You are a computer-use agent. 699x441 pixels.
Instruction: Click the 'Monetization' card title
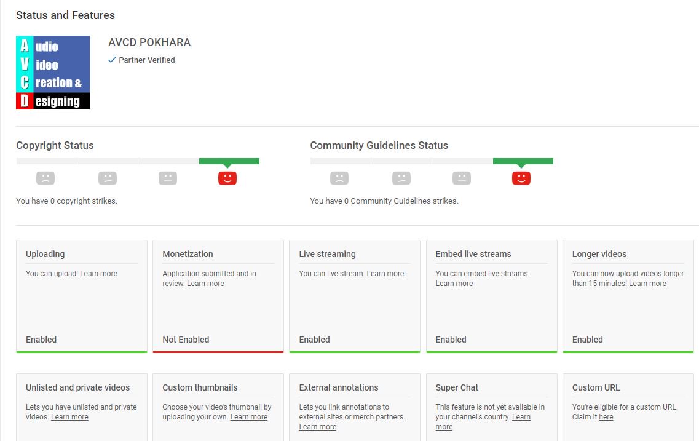coord(188,254)
